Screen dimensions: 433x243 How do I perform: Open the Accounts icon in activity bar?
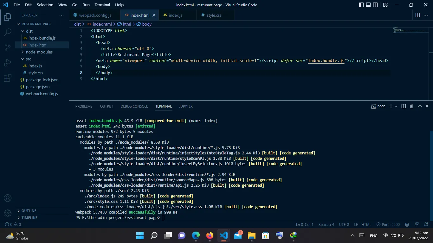8,198
